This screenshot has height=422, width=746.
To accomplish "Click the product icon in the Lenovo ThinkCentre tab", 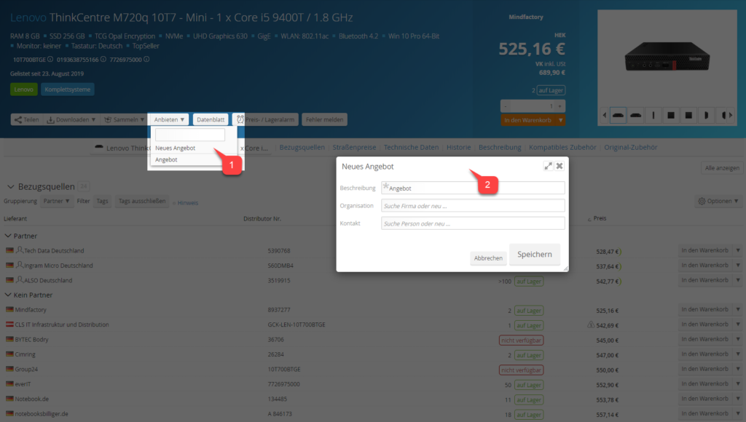I will tap(99, 147).
